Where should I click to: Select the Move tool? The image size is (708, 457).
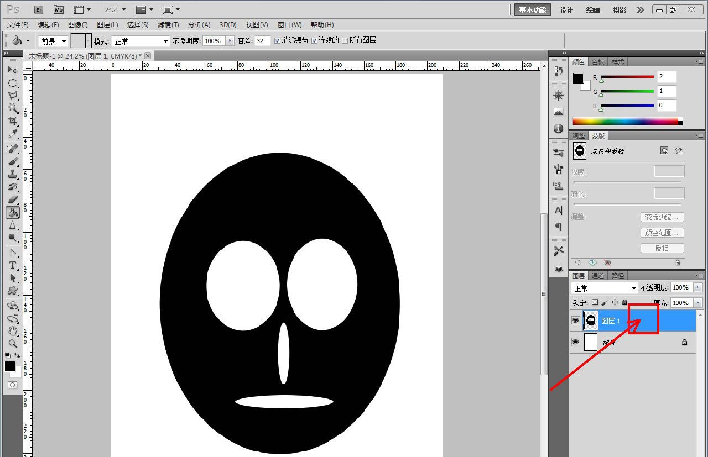click(12, 70)
